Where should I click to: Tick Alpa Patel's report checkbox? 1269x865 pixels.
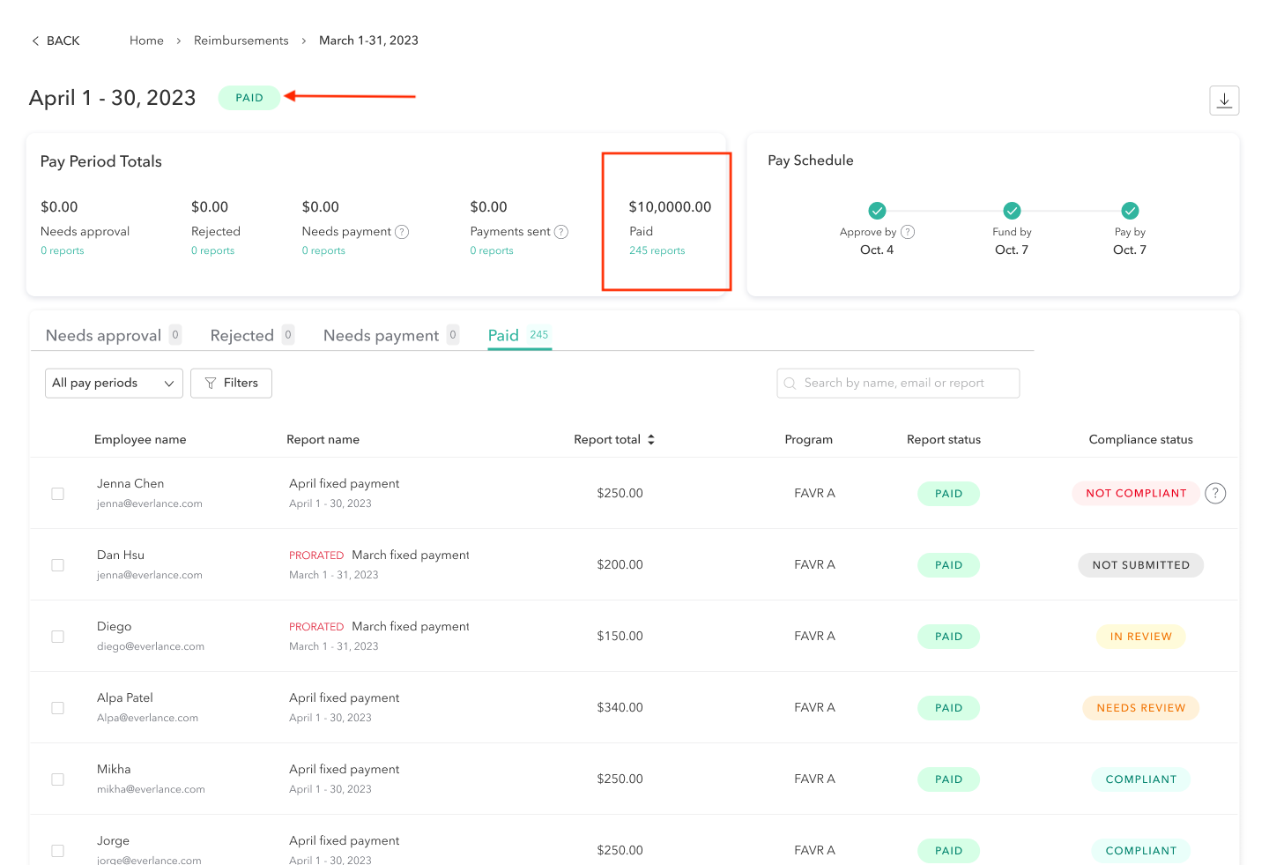(58, 708)
